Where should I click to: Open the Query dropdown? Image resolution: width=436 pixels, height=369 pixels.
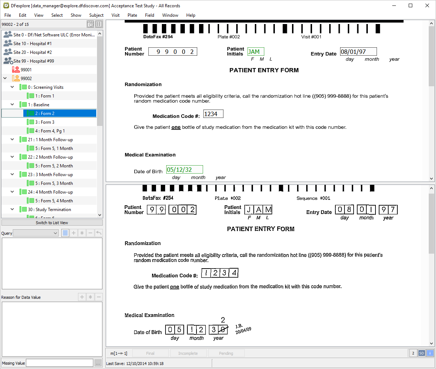[36, 233]
